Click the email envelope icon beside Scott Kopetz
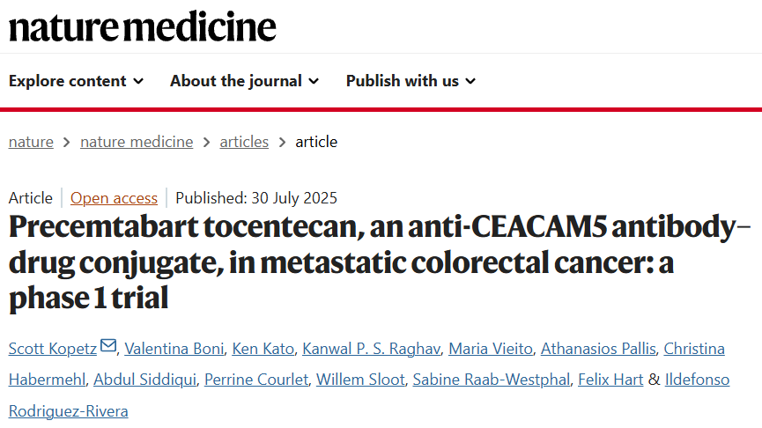 pyautogui.click(x=107, y=345)
